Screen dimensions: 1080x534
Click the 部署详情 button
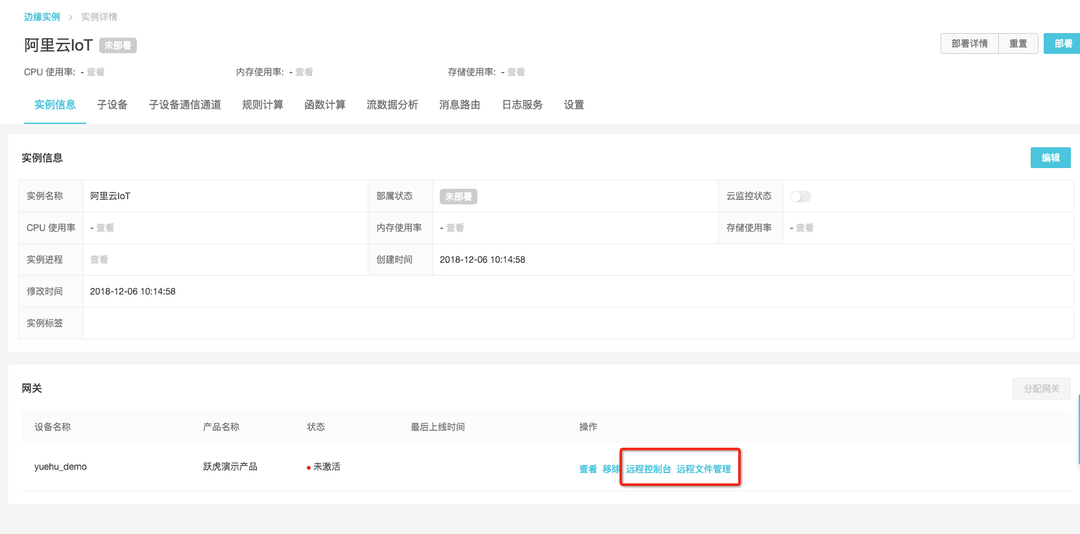(x=970, y=43)
